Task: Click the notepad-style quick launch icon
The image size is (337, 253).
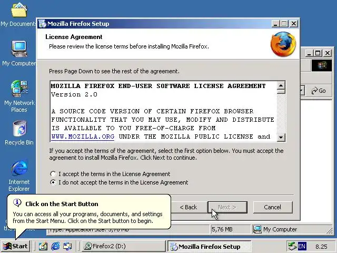Action: point(43,246)
